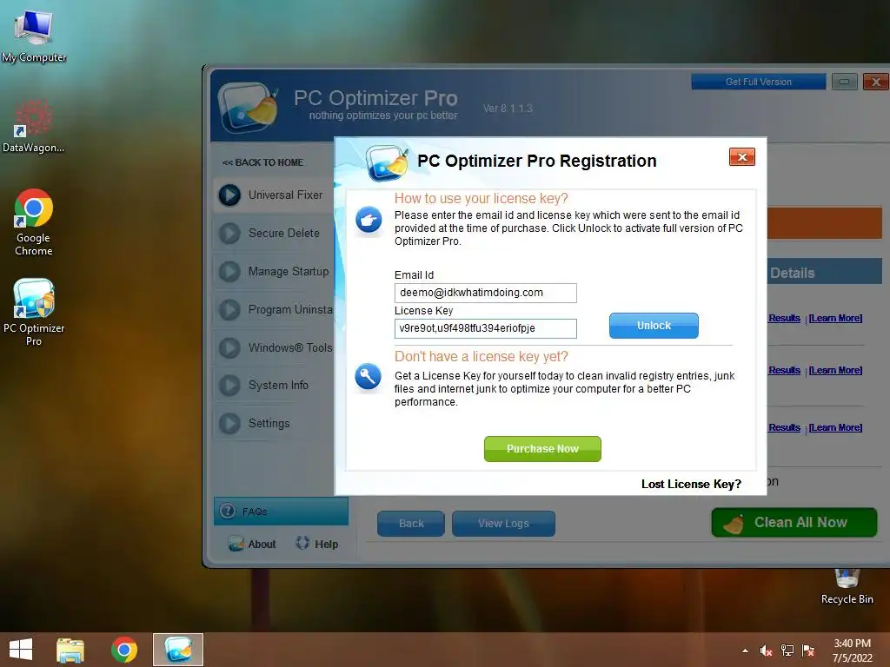Screen dimensions: 890x667
Task: Click inside the License Key field
Action: (x=485, y=328)
